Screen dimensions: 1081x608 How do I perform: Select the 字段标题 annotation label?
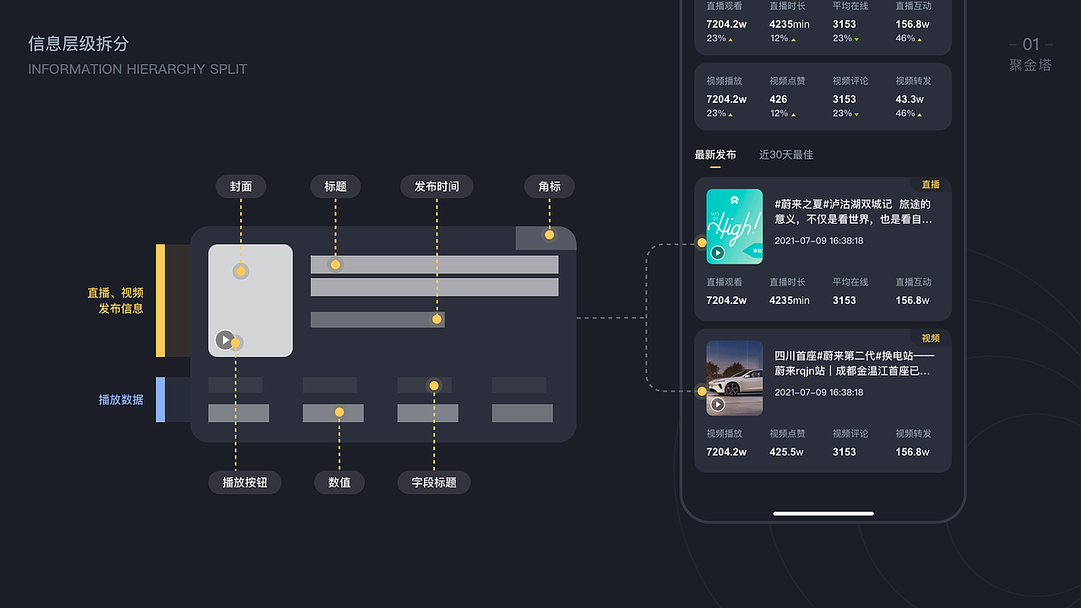coord(434,482)
